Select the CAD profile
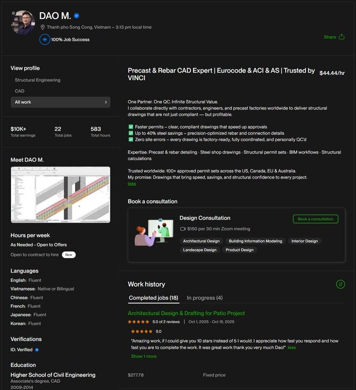 19,91
